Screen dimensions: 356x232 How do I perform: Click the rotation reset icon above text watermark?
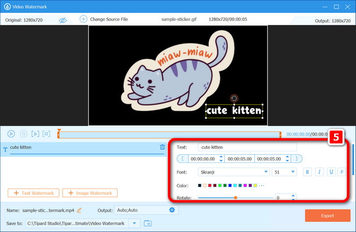pos(234,98)
